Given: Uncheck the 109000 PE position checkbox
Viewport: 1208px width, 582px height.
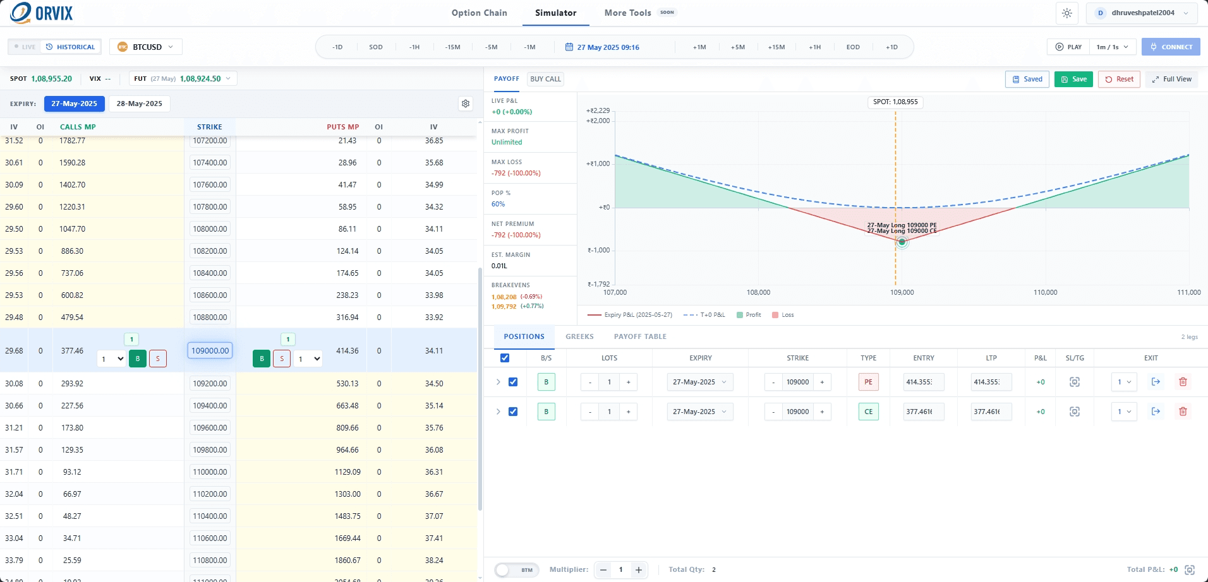Looking at the screenshot, I should point(513,382).
